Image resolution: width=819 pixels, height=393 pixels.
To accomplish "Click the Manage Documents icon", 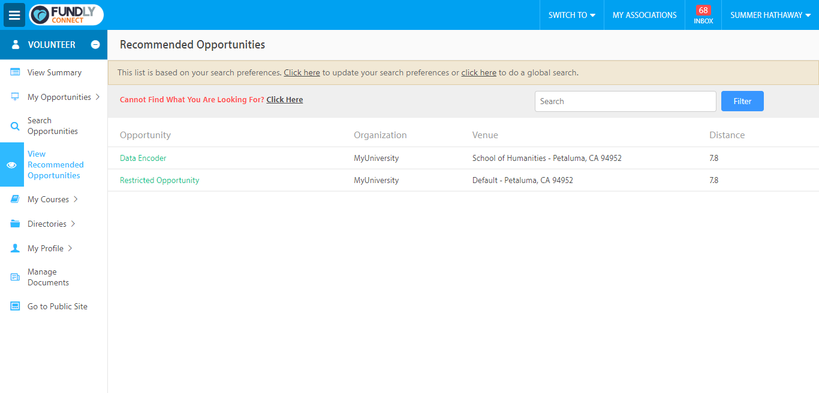I will click(15, 277).
